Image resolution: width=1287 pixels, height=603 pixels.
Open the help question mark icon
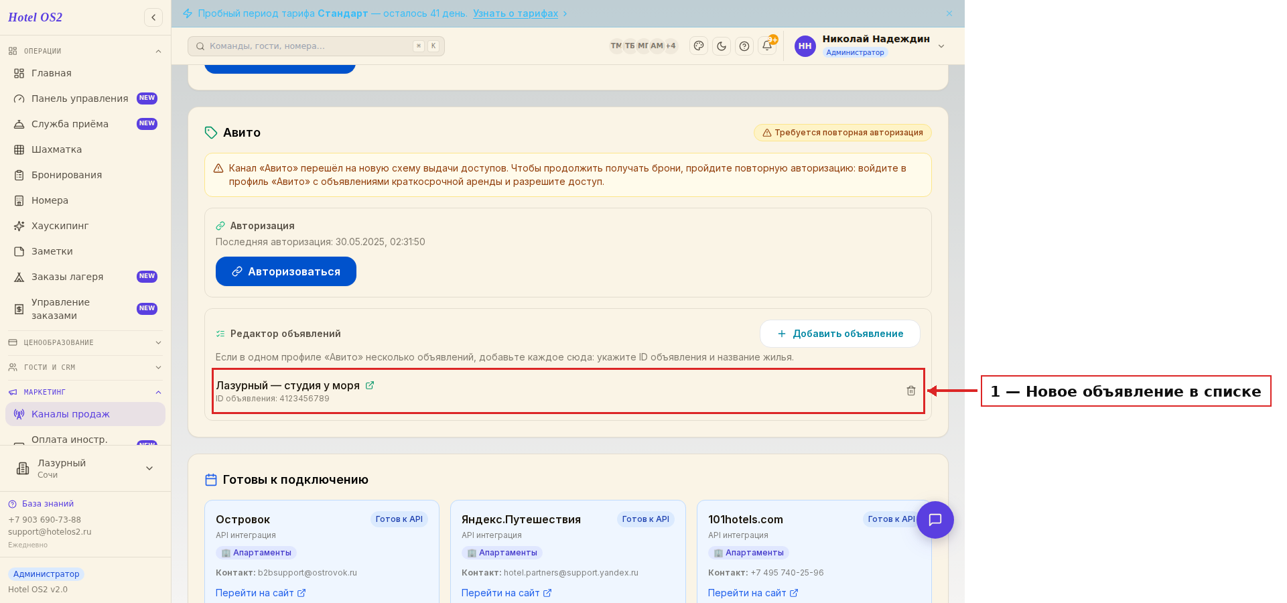tap(744, 46)
